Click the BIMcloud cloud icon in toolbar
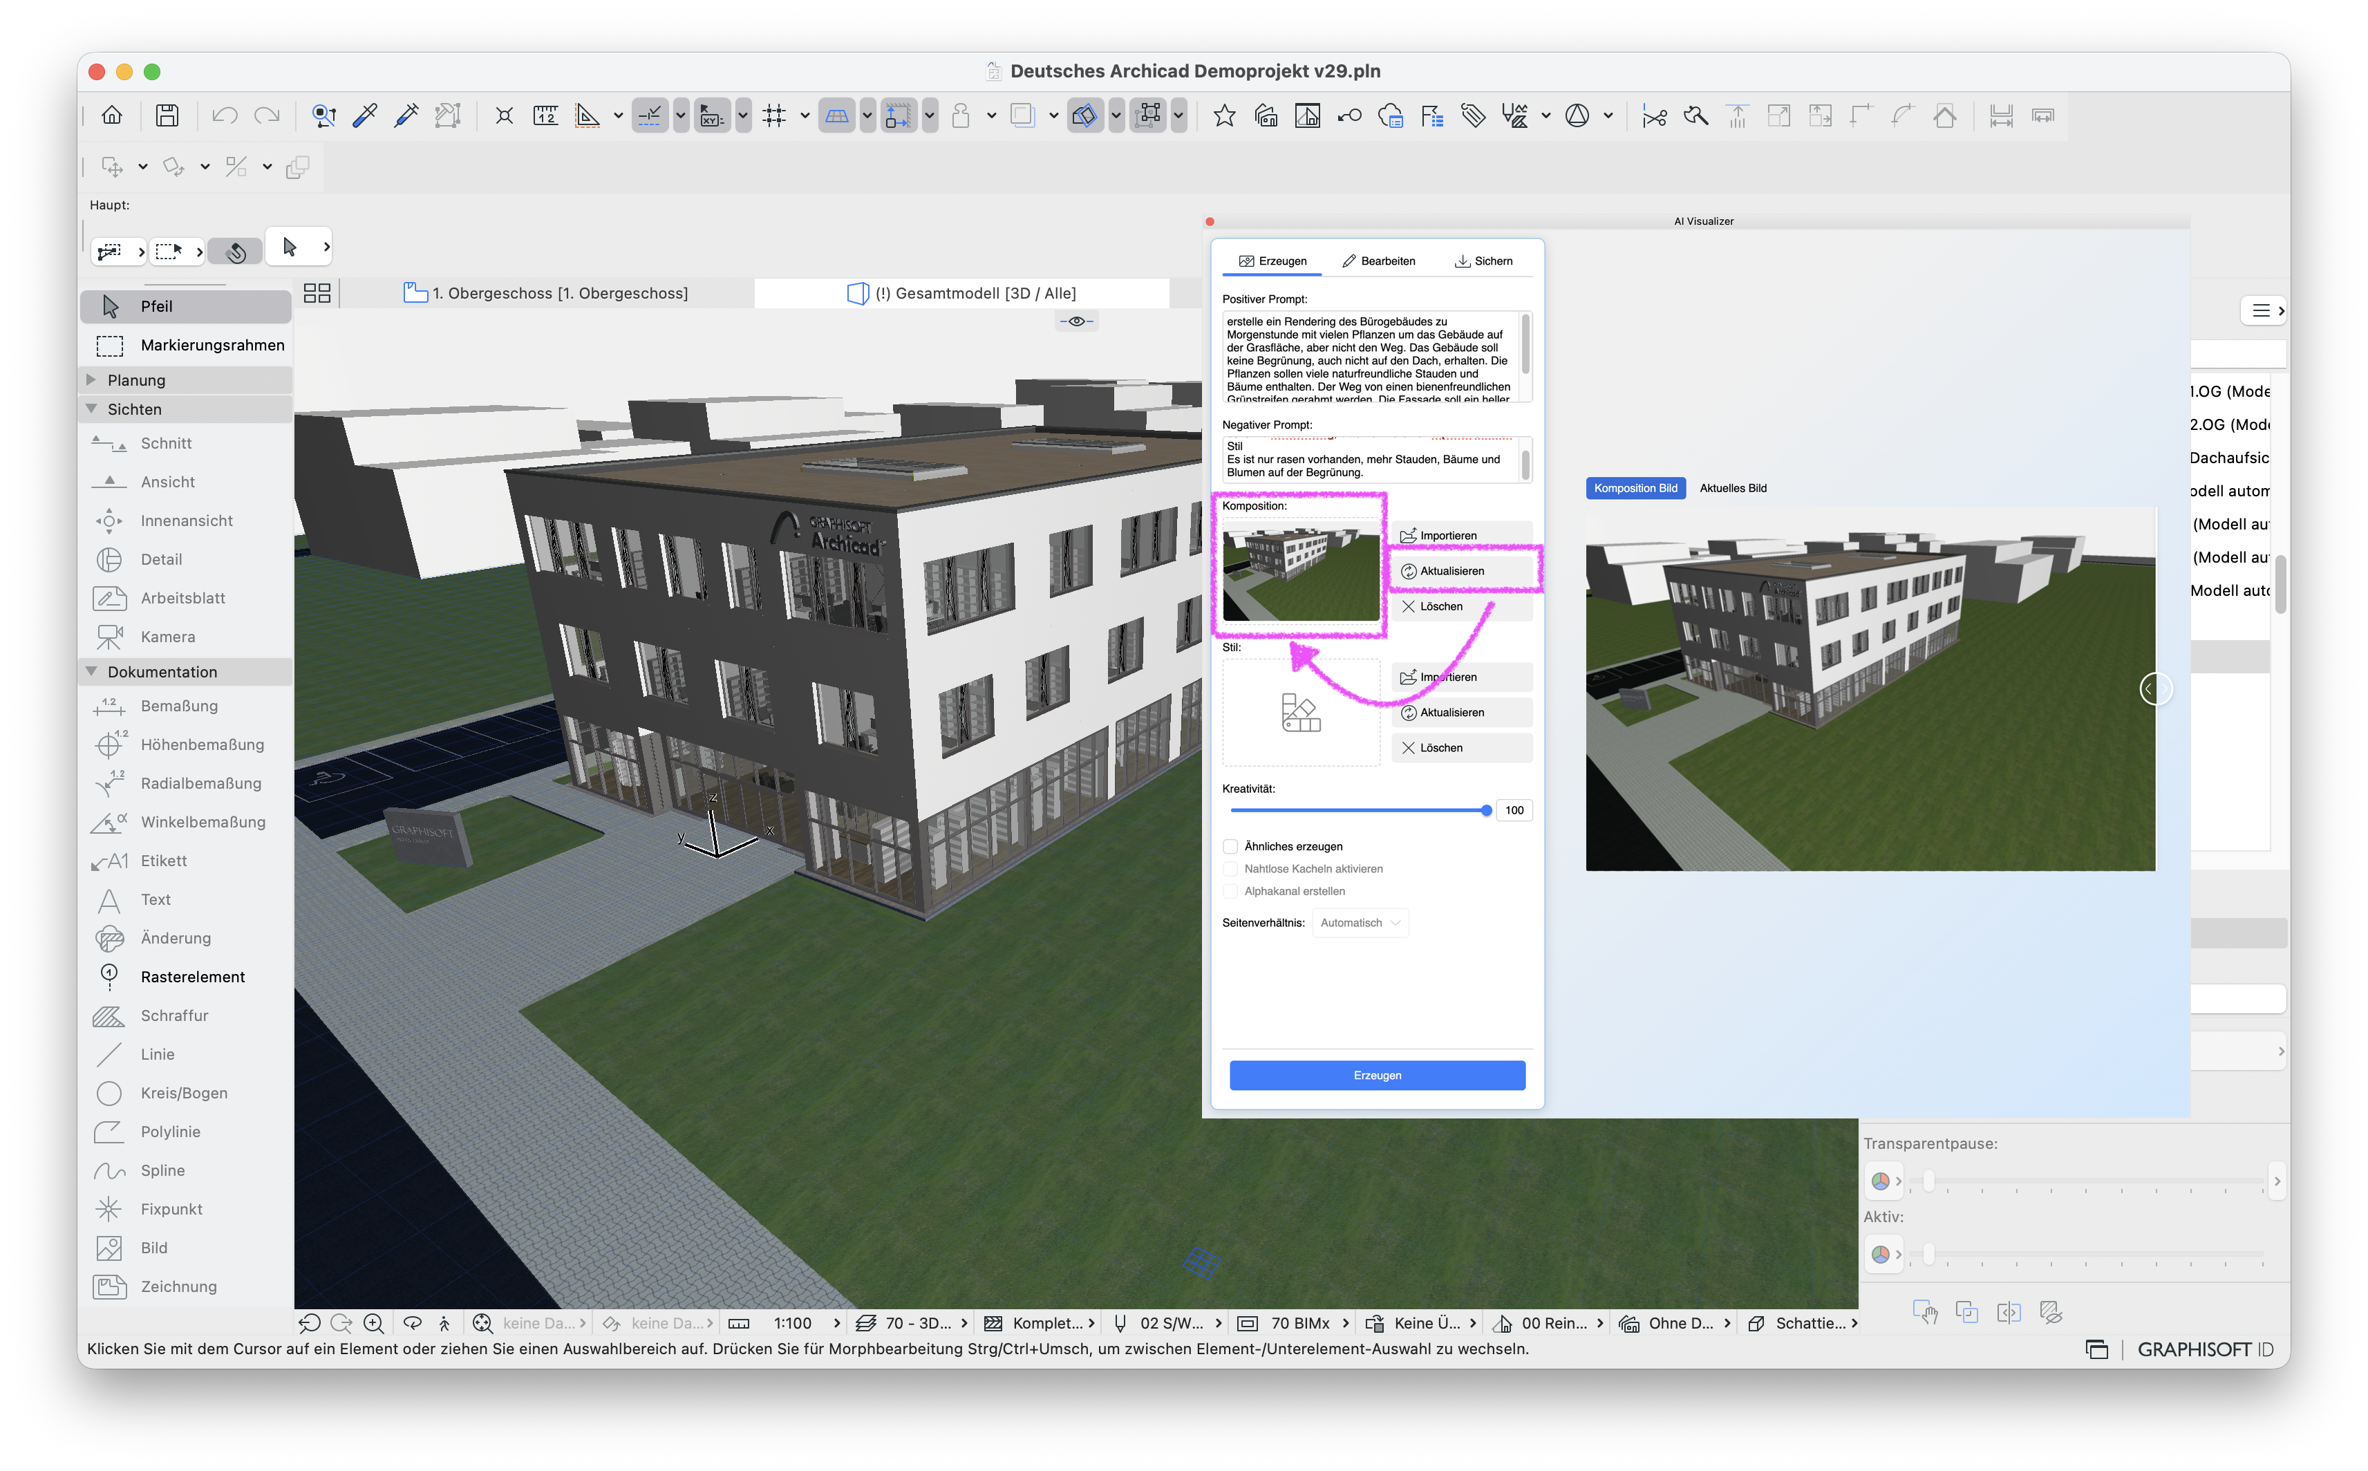Screen dimensions: 2368x1471 click(x=1391, y=115)
